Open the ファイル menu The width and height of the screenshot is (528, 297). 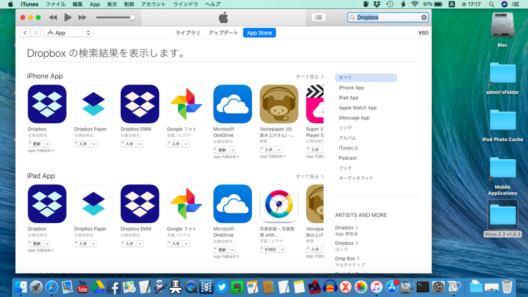pos(56,4)
